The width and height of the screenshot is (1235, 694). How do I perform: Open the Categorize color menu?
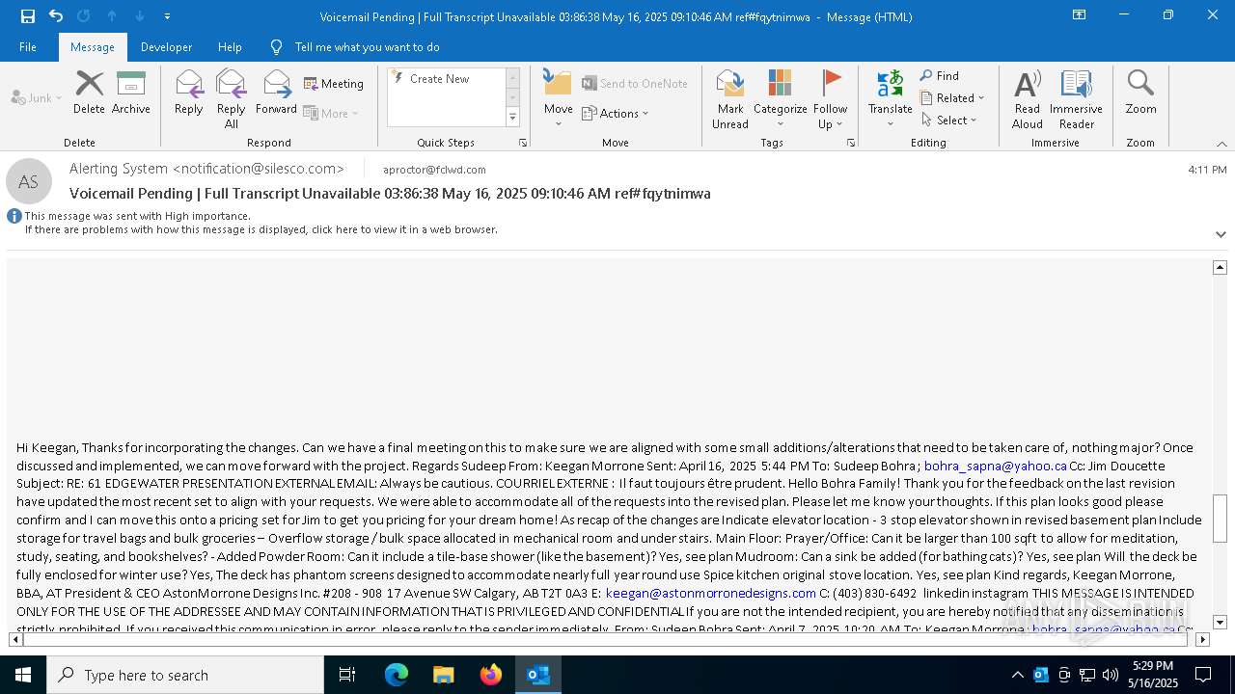781,99
